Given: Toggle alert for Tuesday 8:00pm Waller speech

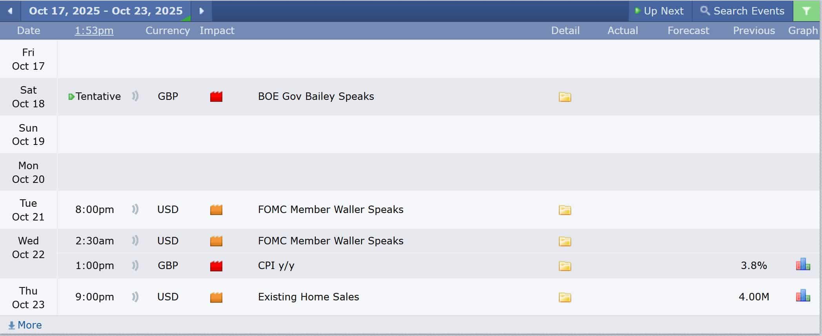Looking at the screenshot, I should point(135,209).
